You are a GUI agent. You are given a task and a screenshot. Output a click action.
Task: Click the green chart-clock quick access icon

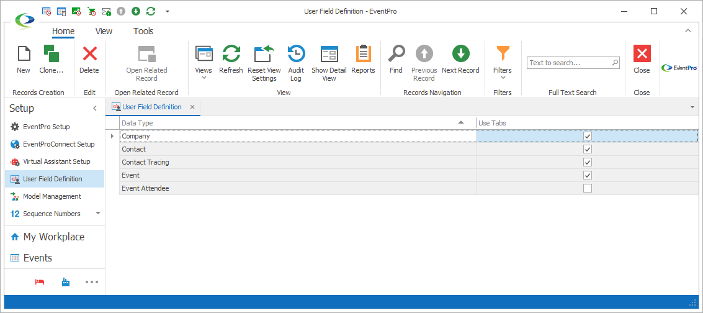tap(76, 12)
